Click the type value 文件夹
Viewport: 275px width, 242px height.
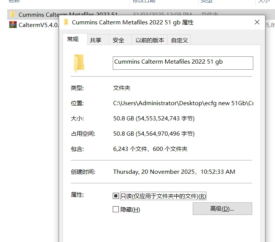click(x=122, y=88)
